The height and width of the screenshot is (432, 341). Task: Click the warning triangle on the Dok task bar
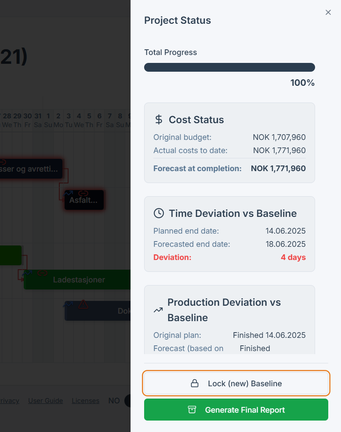coord(83,304)
